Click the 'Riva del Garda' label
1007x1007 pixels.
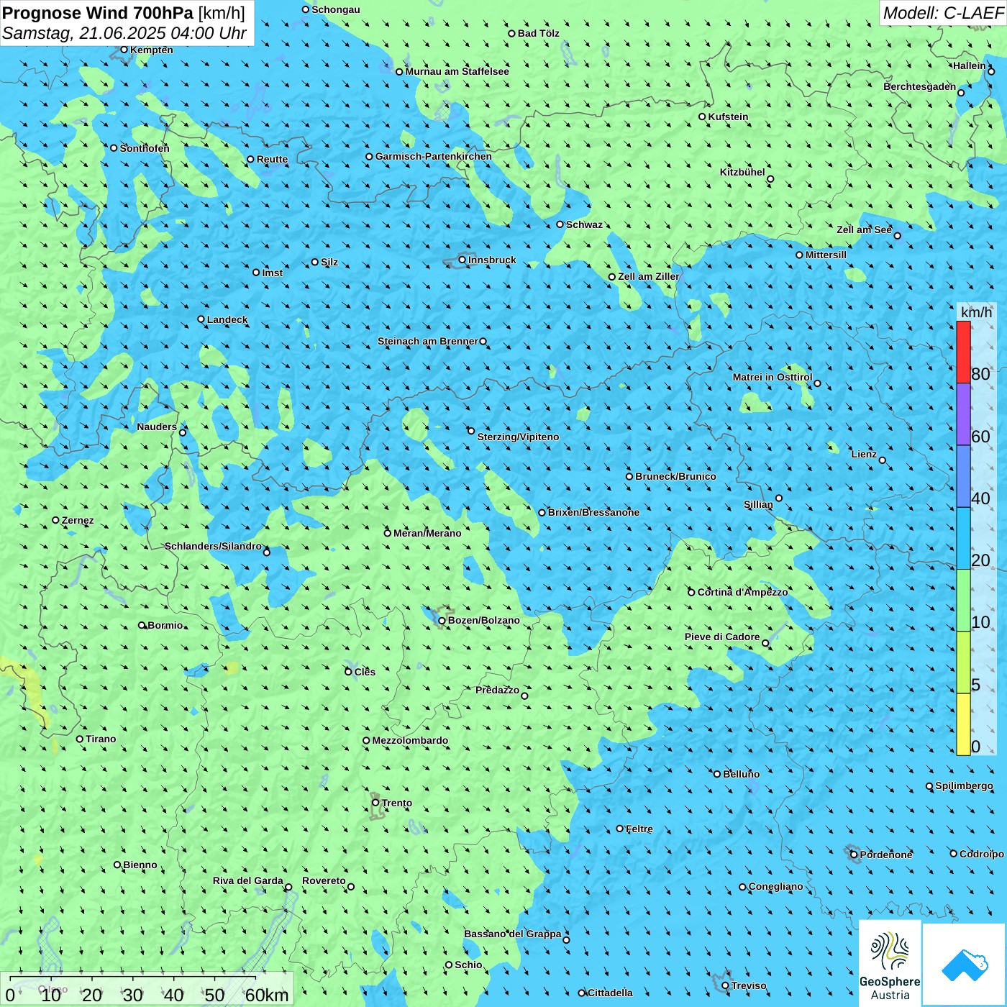248,880
